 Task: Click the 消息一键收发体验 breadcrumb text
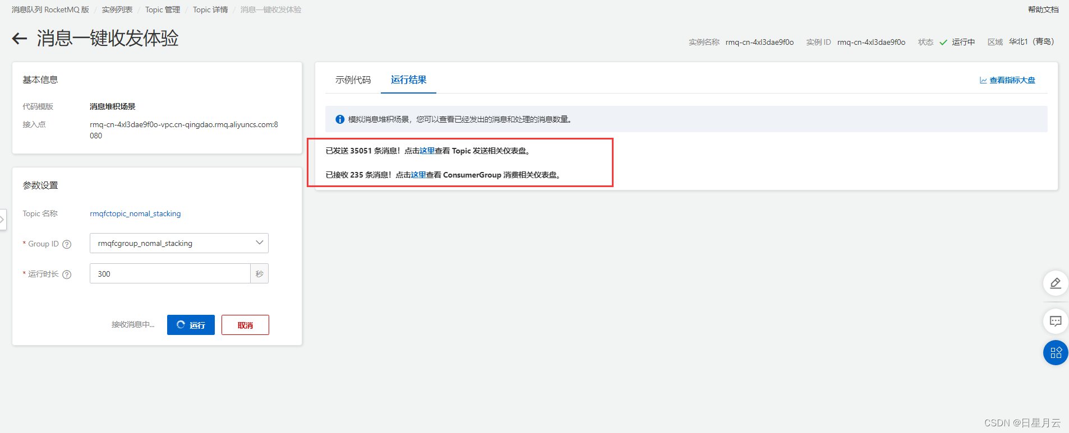(x=271, y=10)
